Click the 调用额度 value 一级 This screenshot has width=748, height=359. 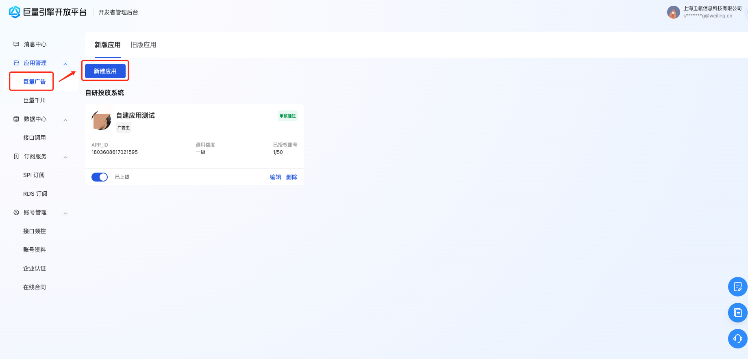pos(200,152)
